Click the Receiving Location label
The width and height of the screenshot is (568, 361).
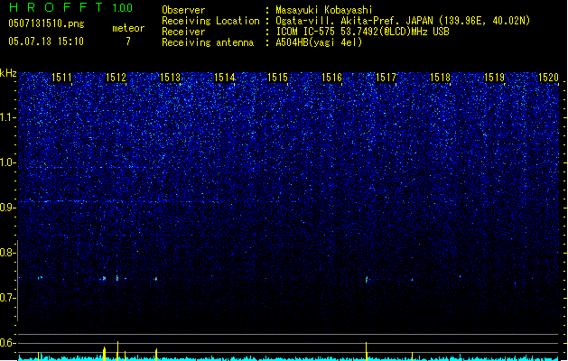click(210, 21)
